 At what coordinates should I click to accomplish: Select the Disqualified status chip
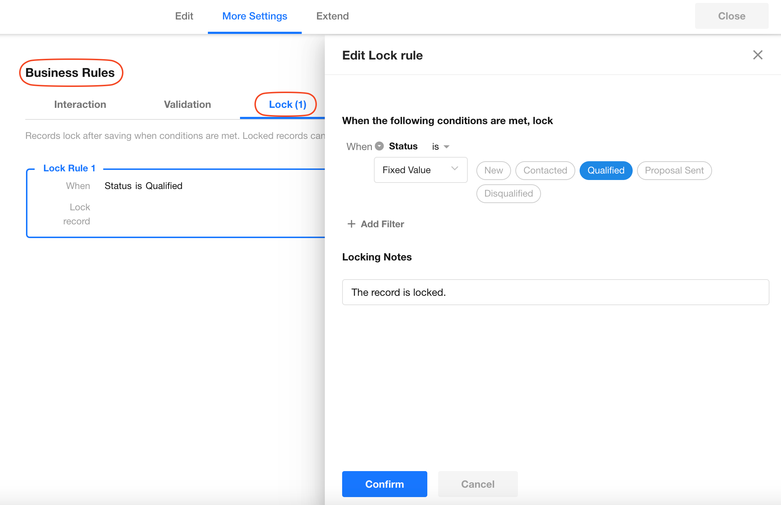[x=508, y=193]
